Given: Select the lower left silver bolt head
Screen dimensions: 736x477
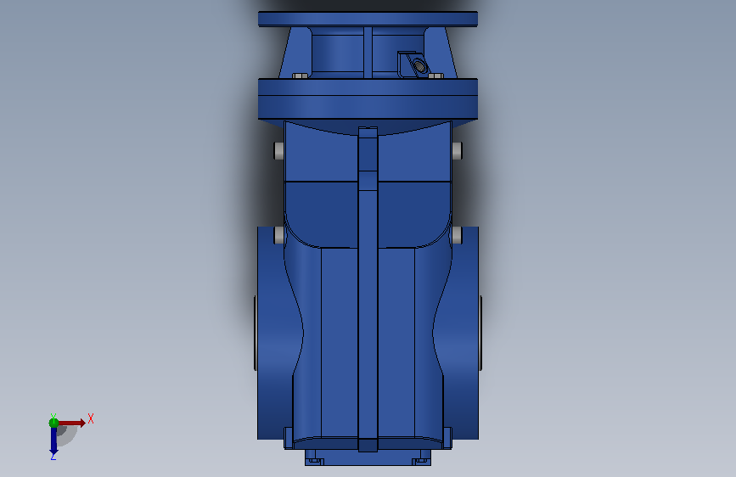Looking at the screenshot, I should (278, 235).
